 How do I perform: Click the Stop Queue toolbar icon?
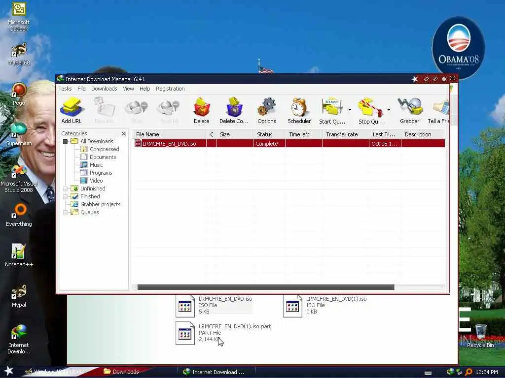371,110
